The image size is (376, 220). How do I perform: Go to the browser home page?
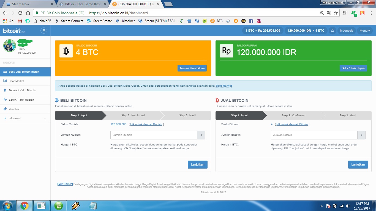click(x=28, y=13)
